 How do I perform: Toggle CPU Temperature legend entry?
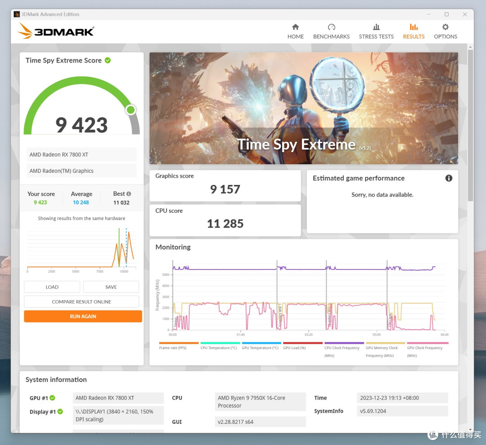(220, 346)
